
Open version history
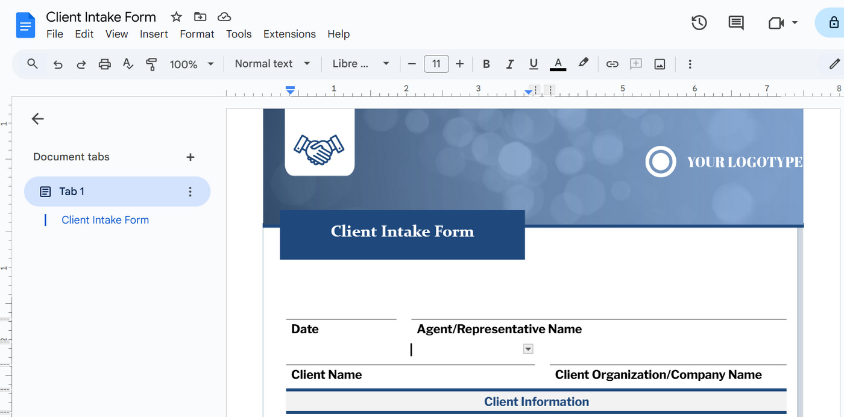pos(699,22)
